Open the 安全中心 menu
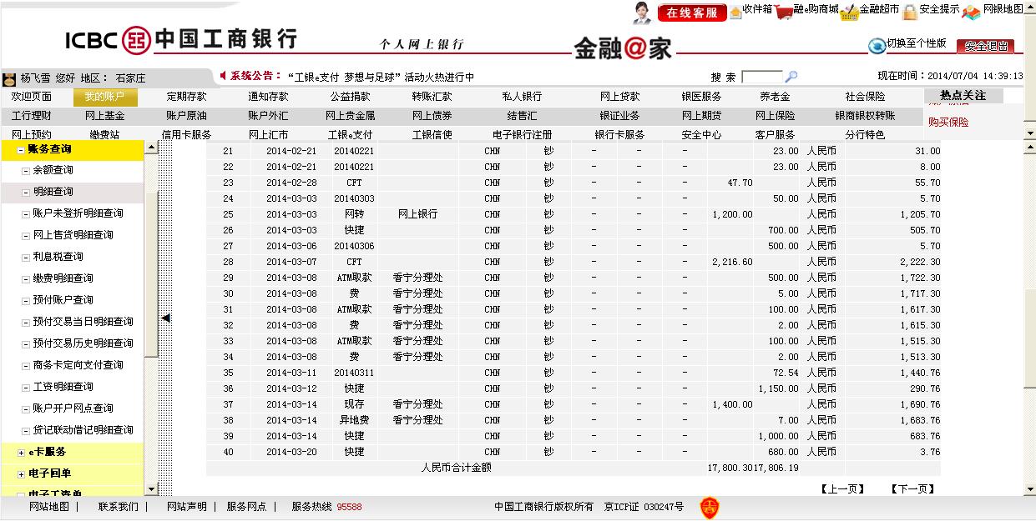This screenshot has height=521, width=1036. pos(701,134)
